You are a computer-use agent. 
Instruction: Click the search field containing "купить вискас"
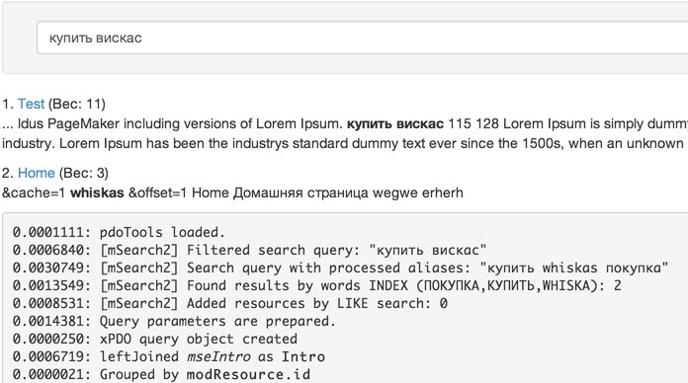363,38
